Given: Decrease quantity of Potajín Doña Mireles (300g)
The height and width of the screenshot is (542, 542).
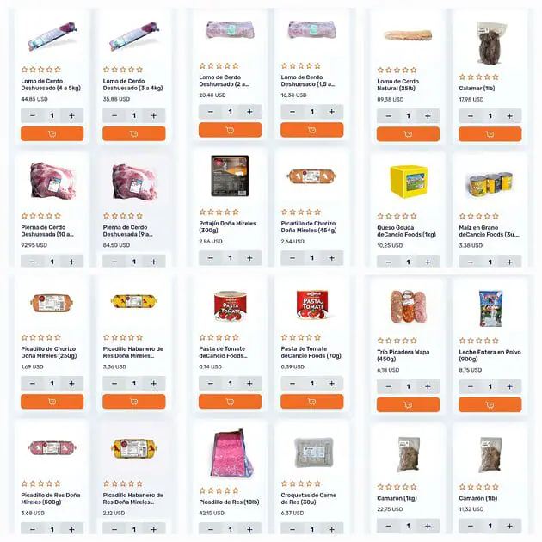Looking at the screenshot, I should pyautogui.click(x=210, y=258).
